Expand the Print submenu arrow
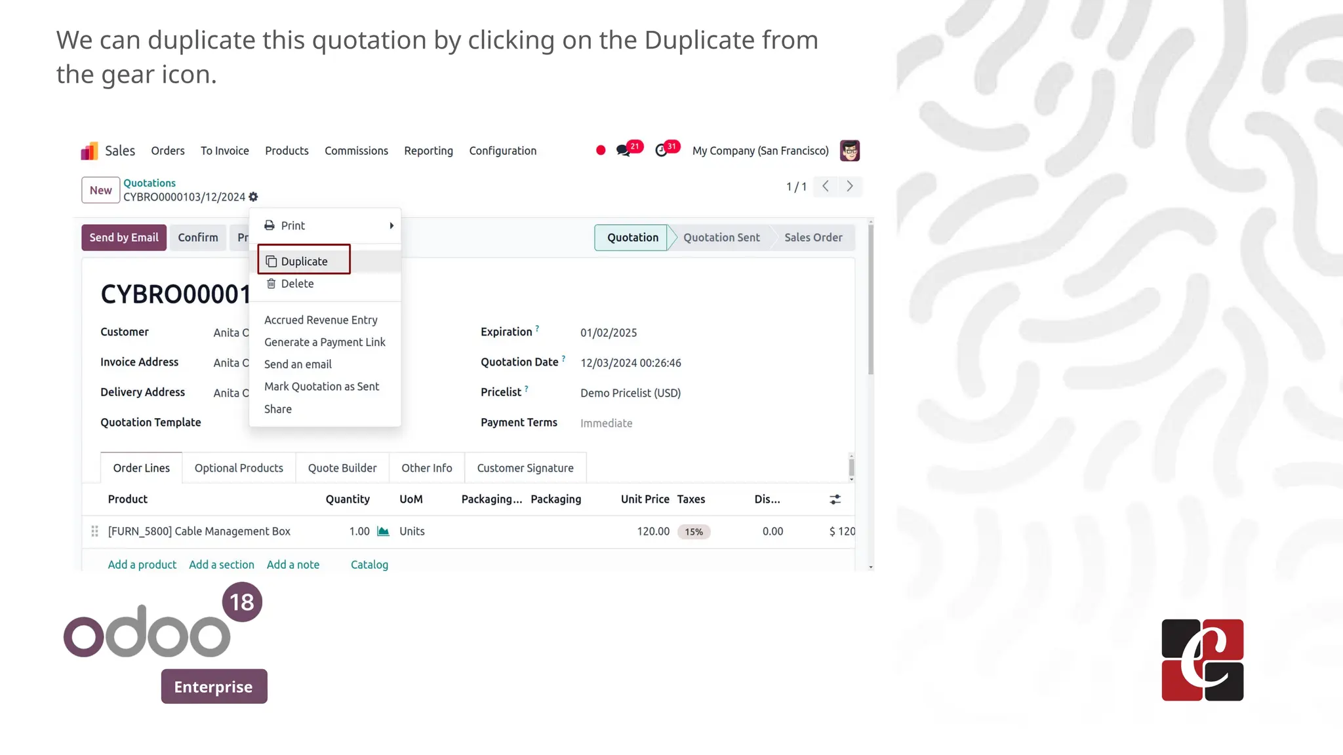Screen dimensions: 1343x755 [391, 225]
